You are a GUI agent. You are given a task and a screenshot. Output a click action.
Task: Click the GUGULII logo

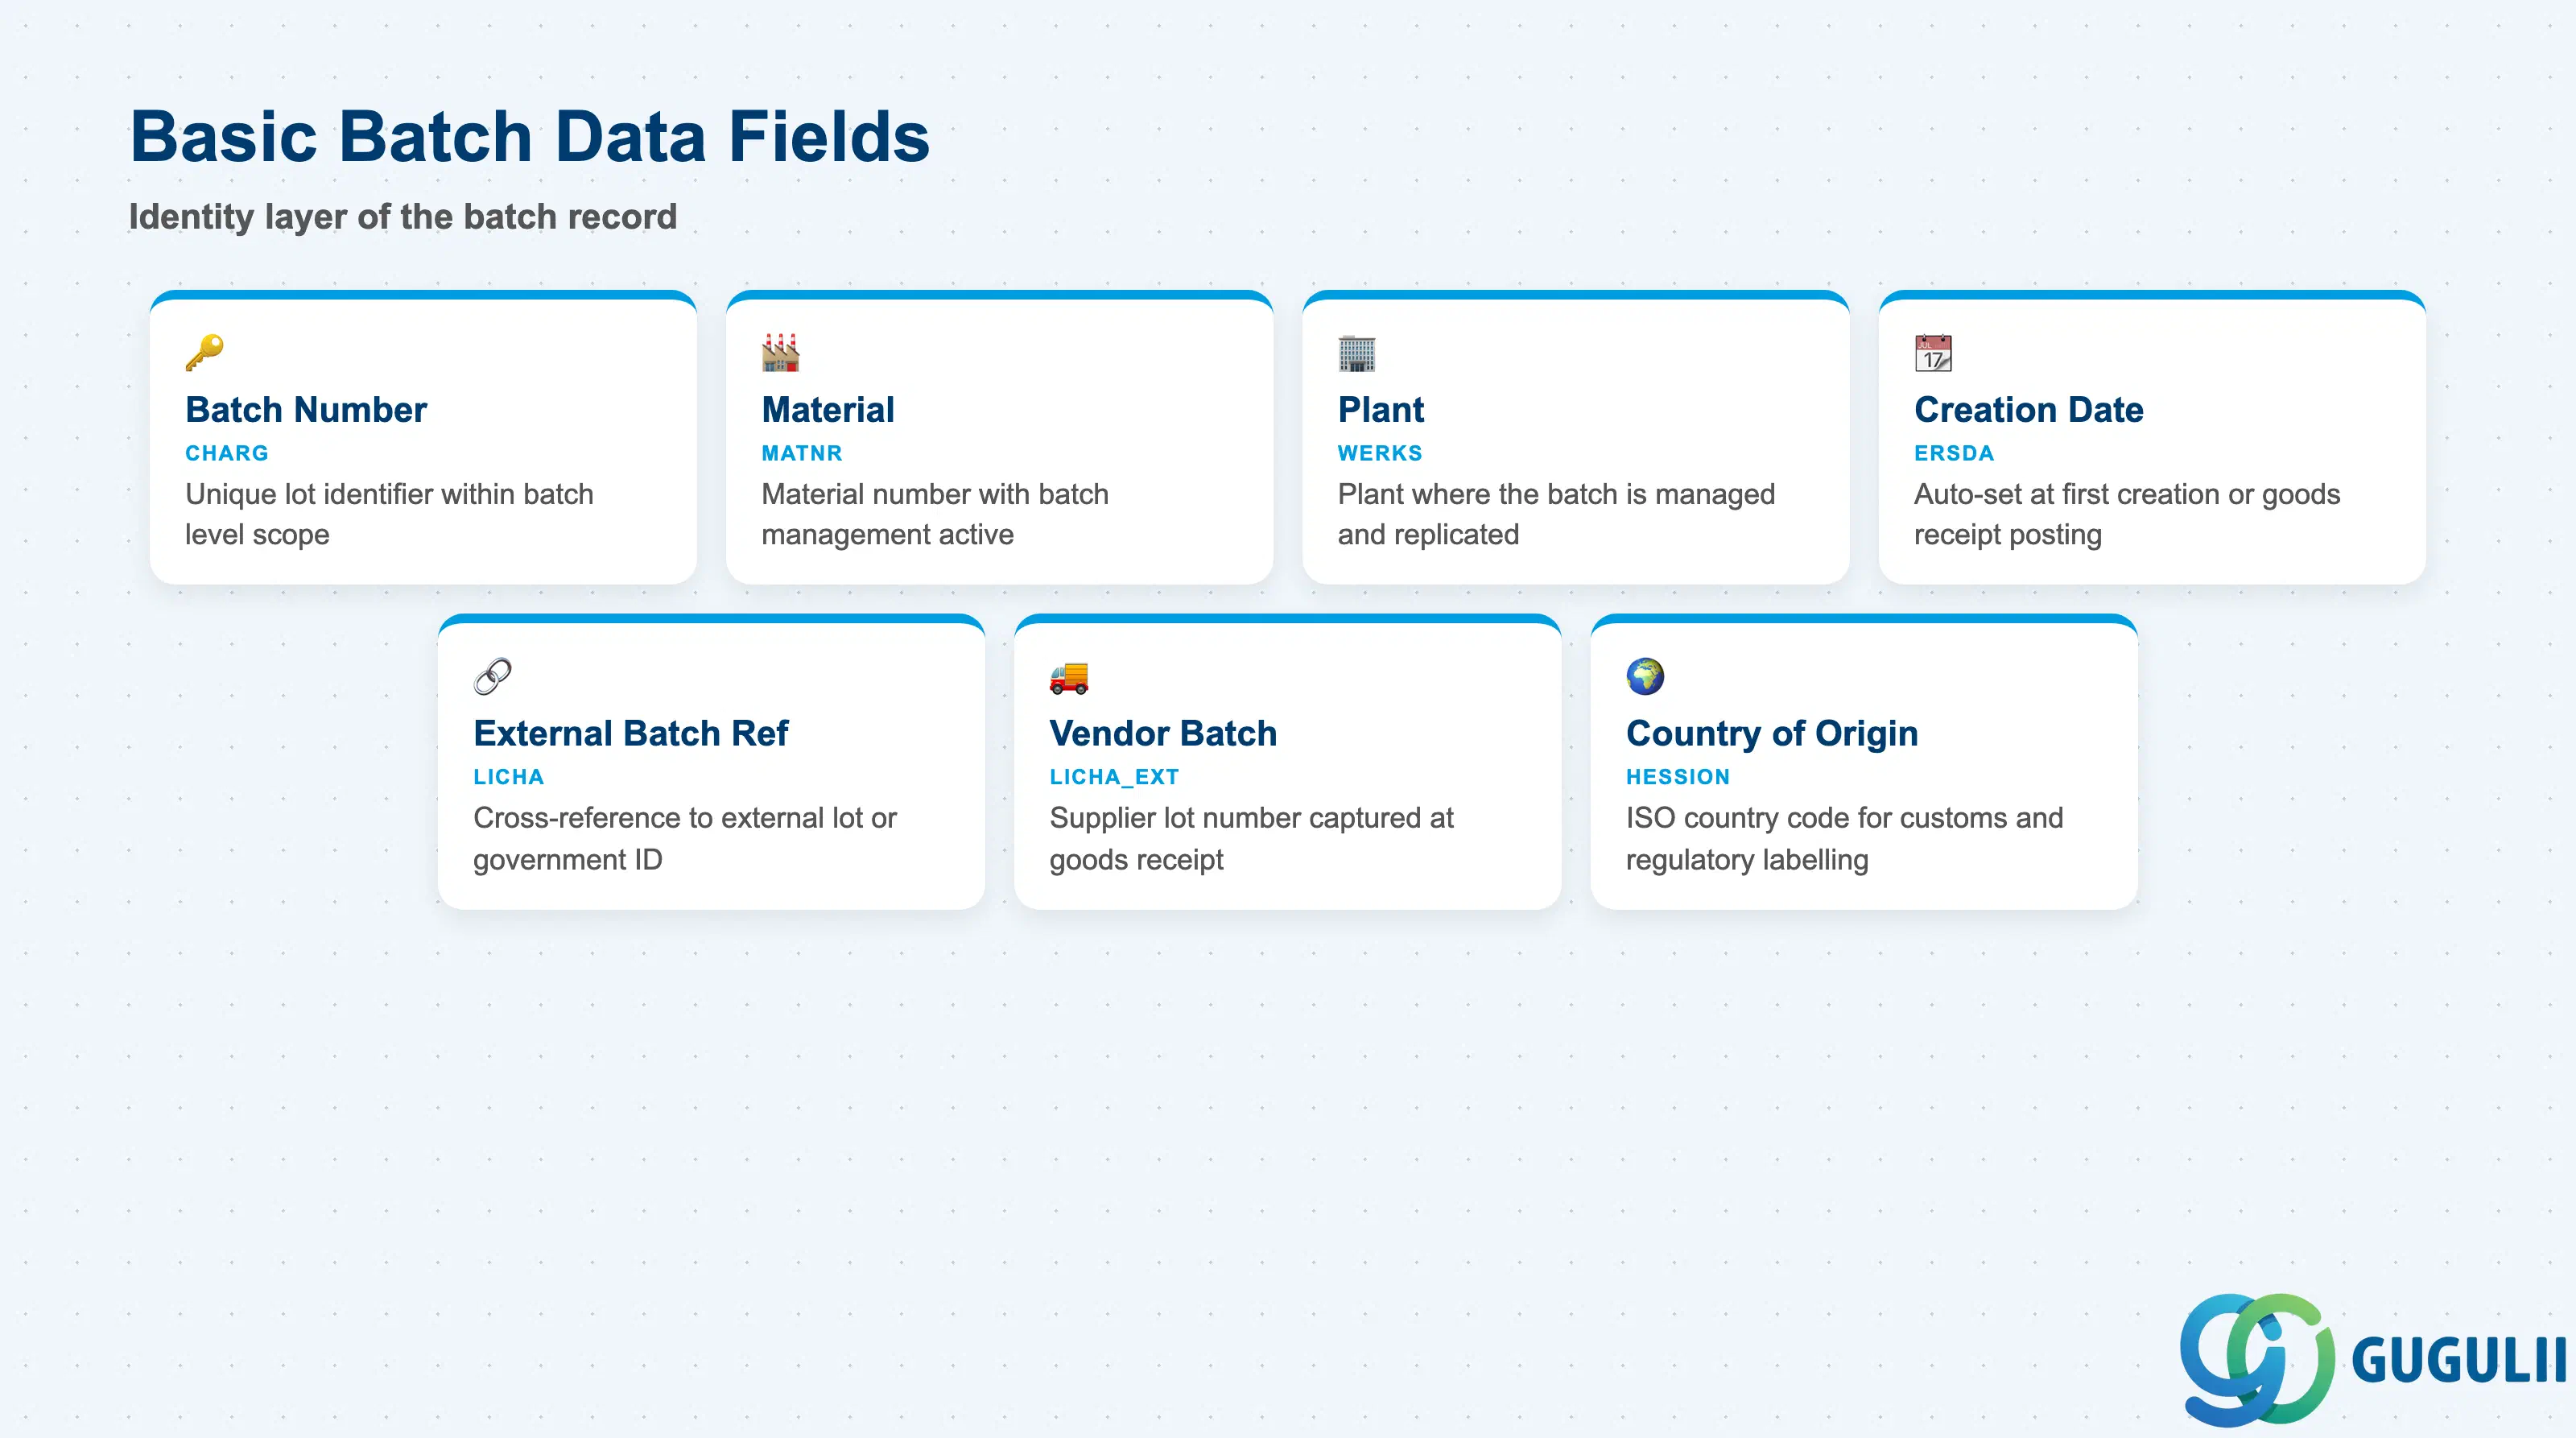point(2372,1359)
